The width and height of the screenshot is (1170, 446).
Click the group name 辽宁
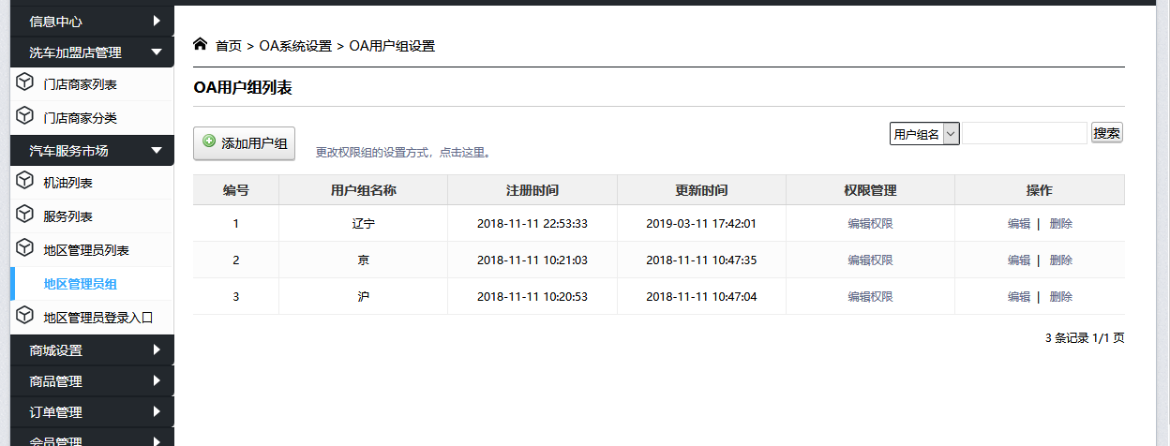pyautogui.click(x=364, y=224)
